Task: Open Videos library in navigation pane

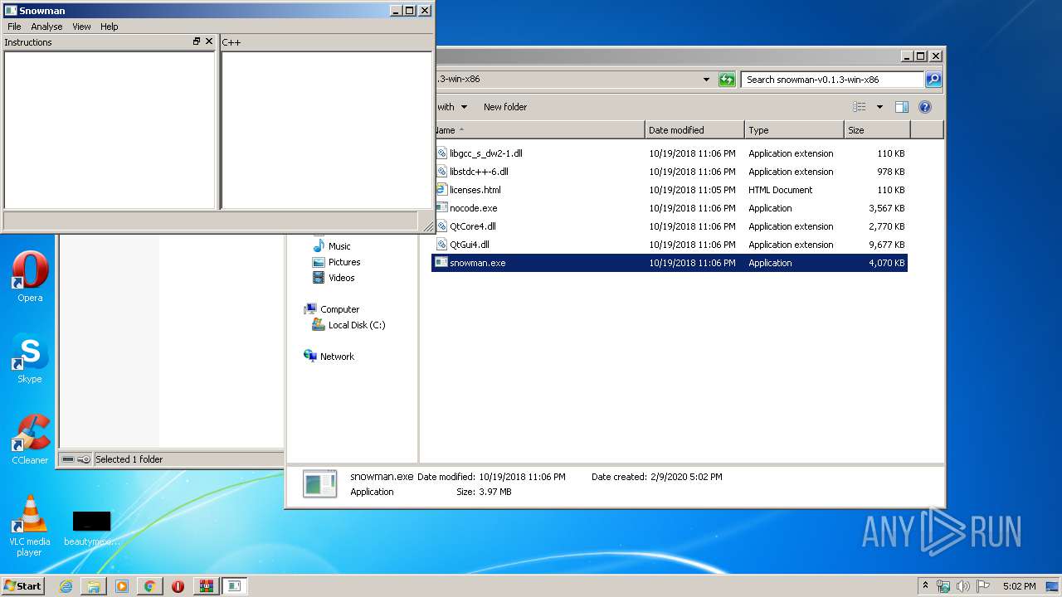Action: click(341, 278)
